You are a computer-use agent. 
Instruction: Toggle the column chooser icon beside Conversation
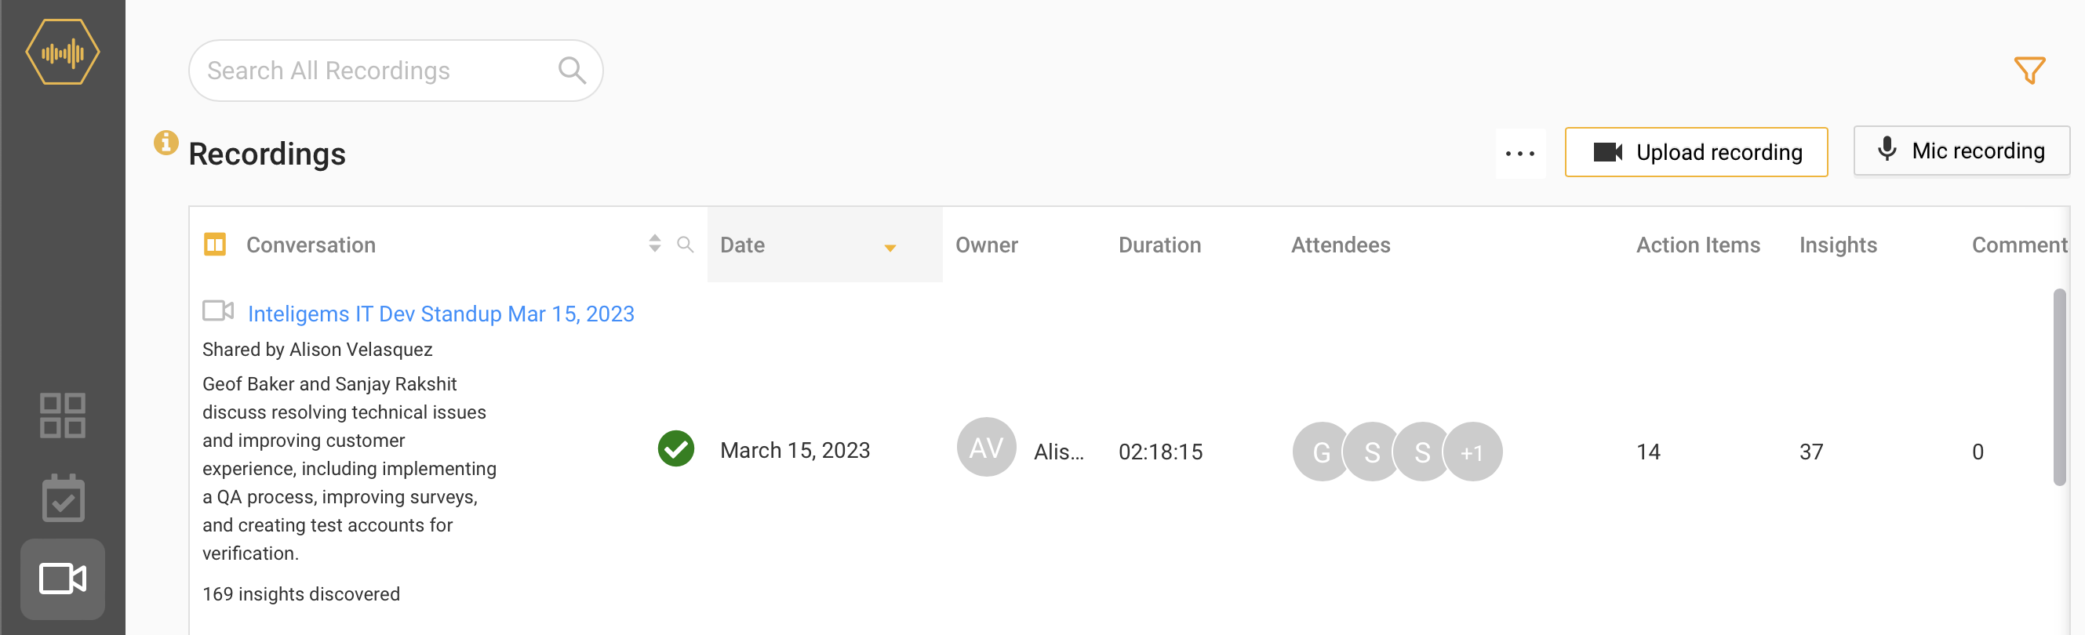pyautogui.click(x=214, y=245)
